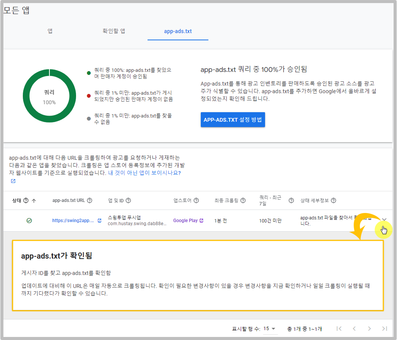This screenshot has width=397, height=340.
Task: Open the external link icon below crawl description
Action: pyautogui.click(x=13, y=181)
